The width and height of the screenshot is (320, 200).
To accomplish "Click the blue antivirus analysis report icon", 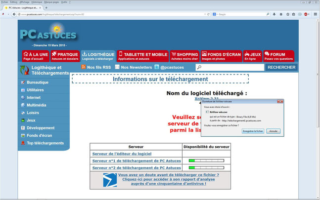I will tap(110, 180).
